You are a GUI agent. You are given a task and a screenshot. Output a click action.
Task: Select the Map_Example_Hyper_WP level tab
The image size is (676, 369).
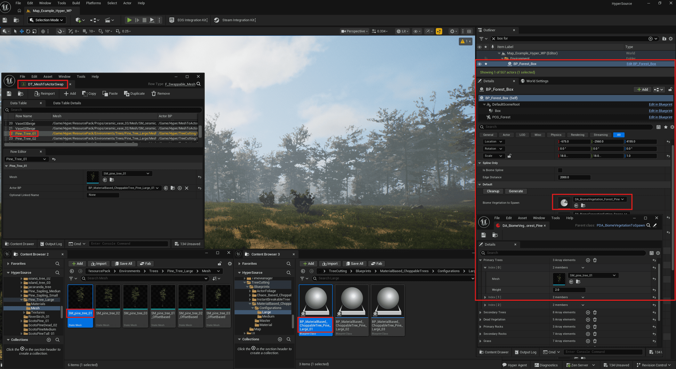[x=52, y=11]
